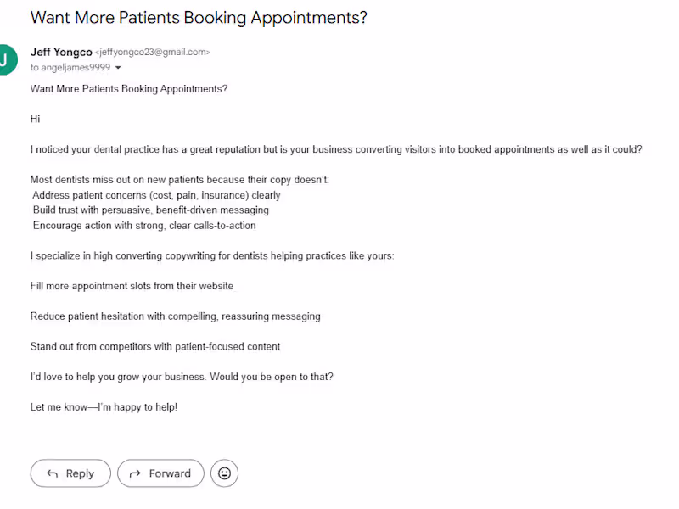Image resolution: width=679 pixels, height=509 pixels.
Task: Click the 'I specialize in high converting' line
Action: 212,256
